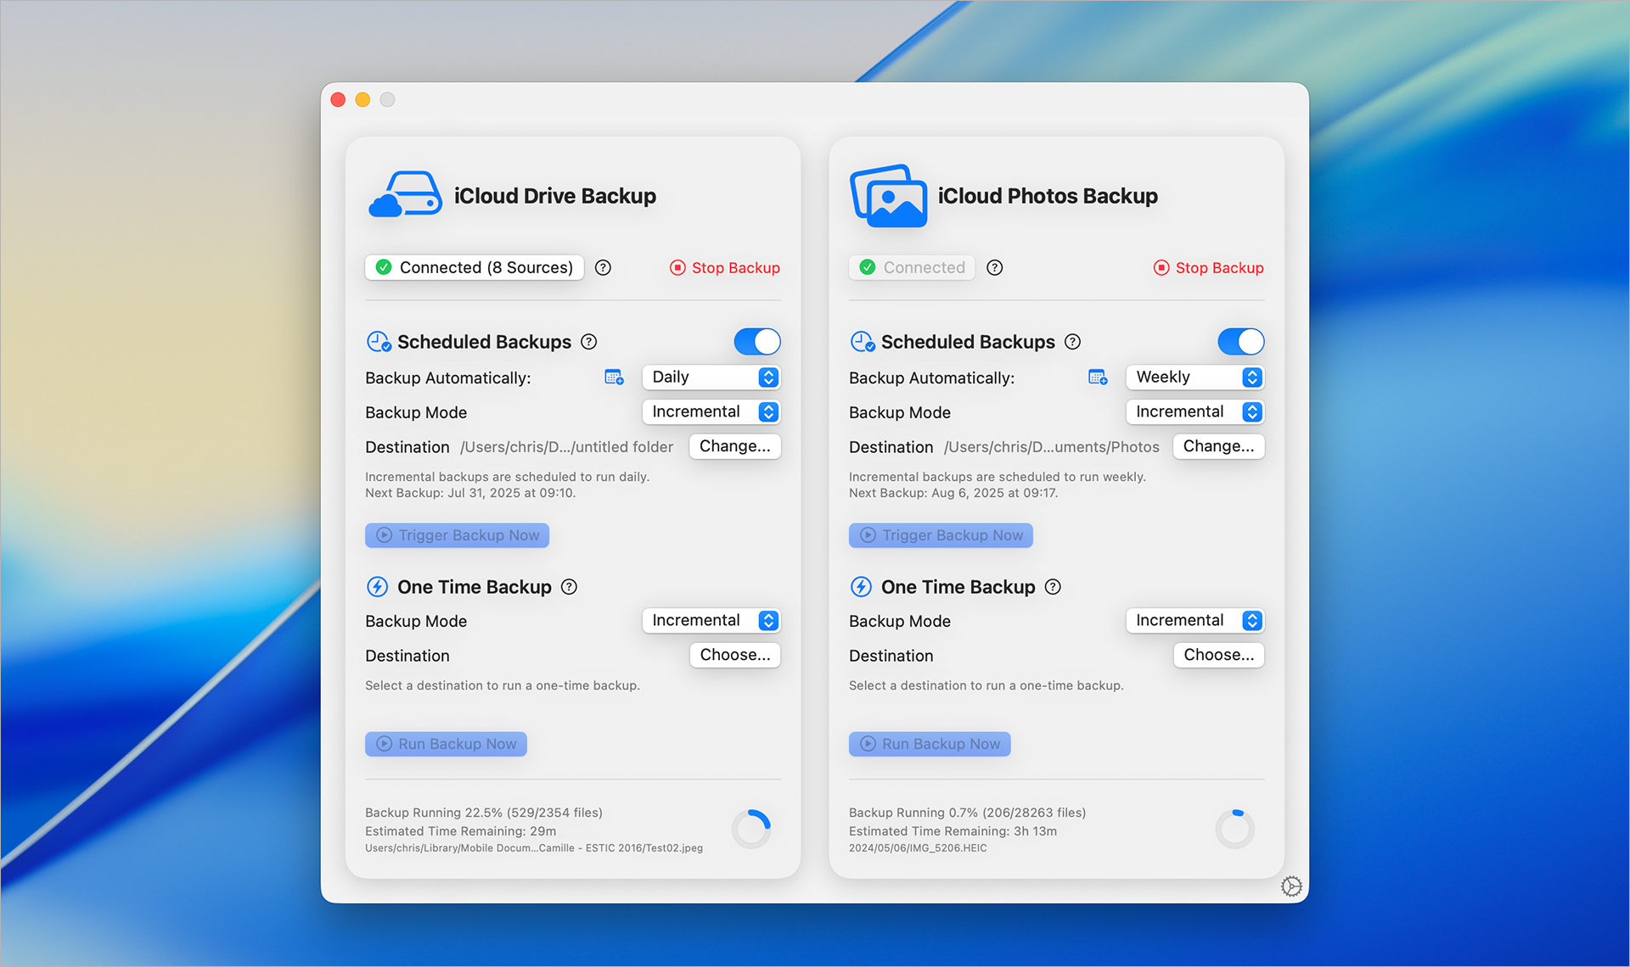Open Drive scheduled Backup Mode Incremental dropdown

pos(711,411)
